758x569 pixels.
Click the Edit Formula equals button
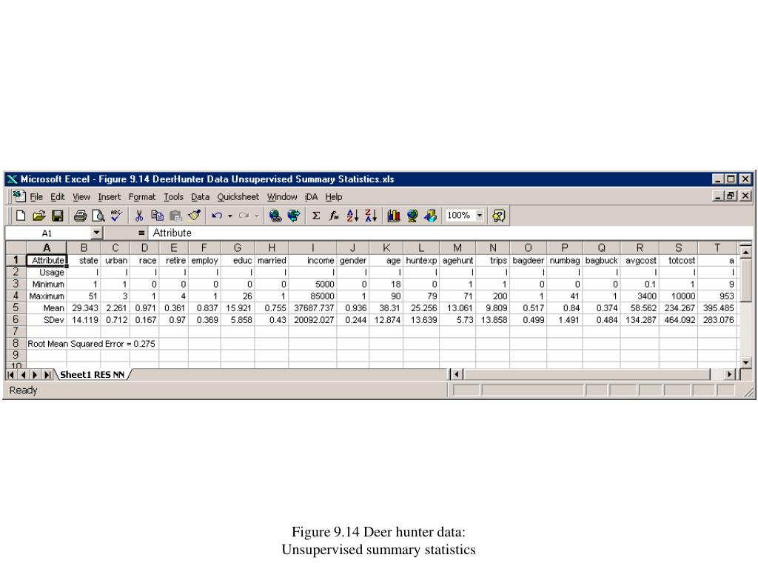click(141, 233)
